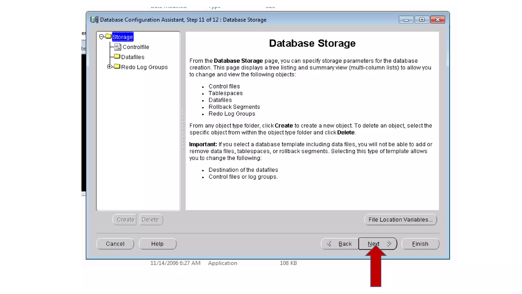Viewport: 522px width, 294px height.
Task: Click the Database Configuration Assistant title icon
Action: [94, 20]
